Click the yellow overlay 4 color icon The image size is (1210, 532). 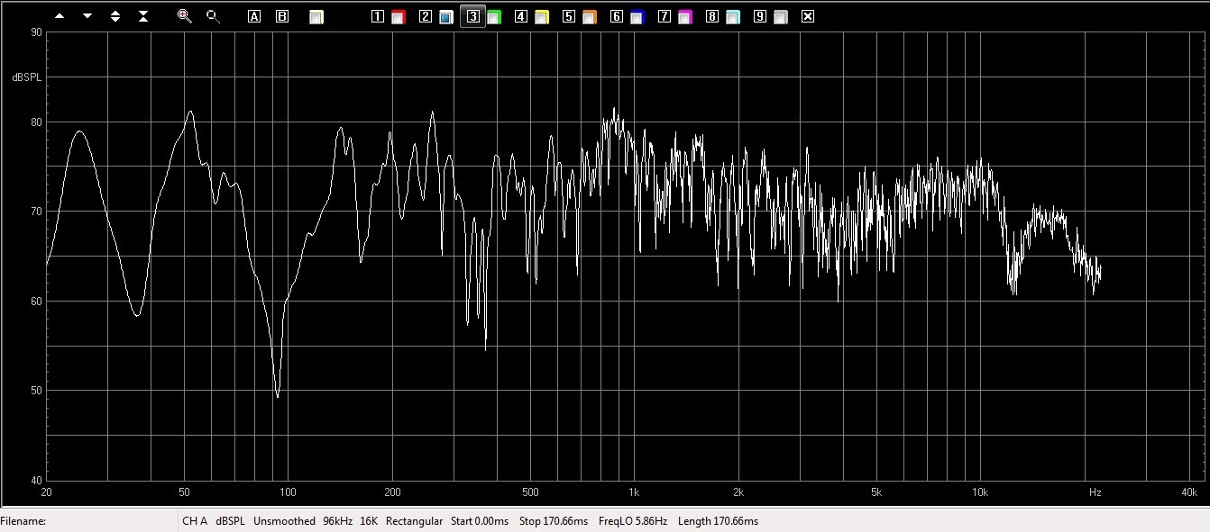(x=541, y=16)
